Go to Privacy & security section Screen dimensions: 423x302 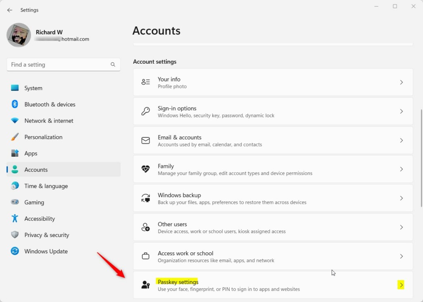(46, 235)
